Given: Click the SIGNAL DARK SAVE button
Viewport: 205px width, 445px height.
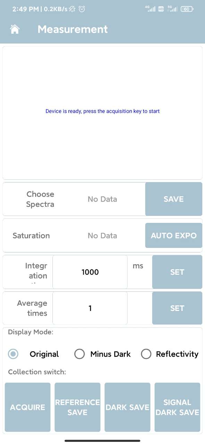Looking at the screenshot, I should 177,407.
